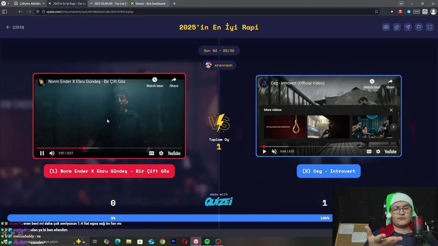
Task: Bookmark this page
Action: pos(376,12)
